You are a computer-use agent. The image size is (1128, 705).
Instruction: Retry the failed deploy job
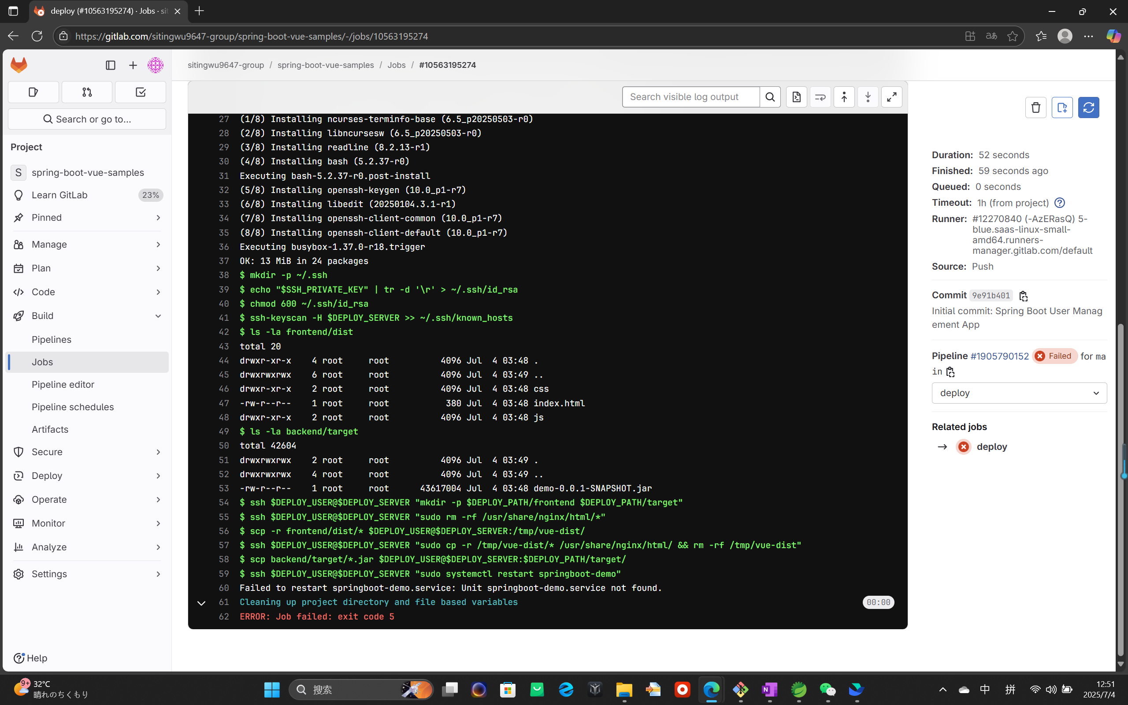[x=1089, y=107]
